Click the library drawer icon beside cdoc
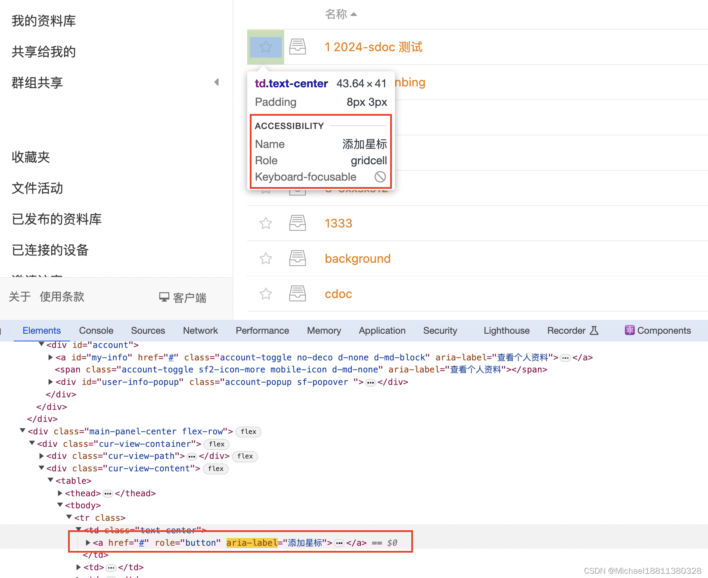 tap(297, 293)
